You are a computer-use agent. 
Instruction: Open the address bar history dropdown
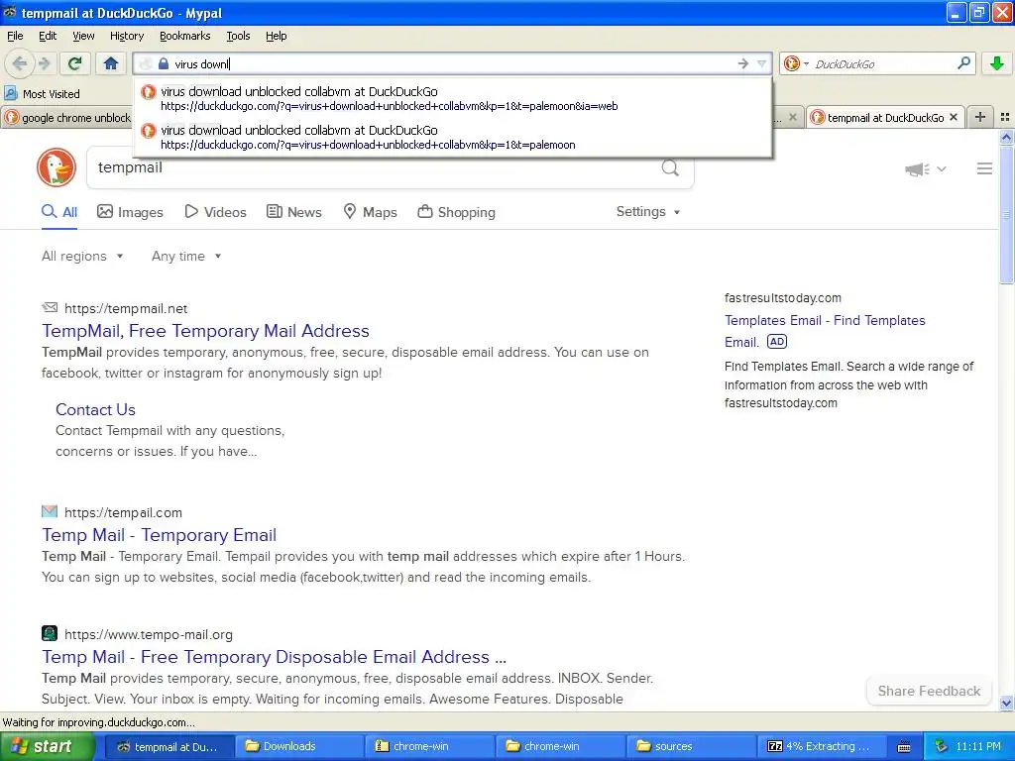(x=762, y=63)
